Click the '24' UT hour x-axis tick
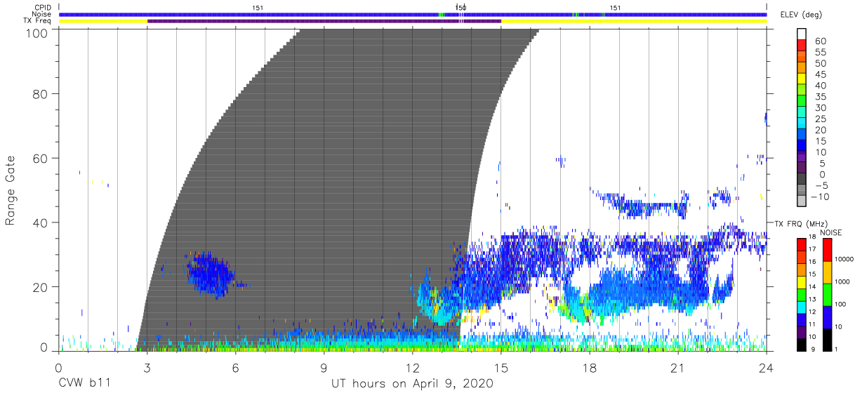 (x=767, y=367)
